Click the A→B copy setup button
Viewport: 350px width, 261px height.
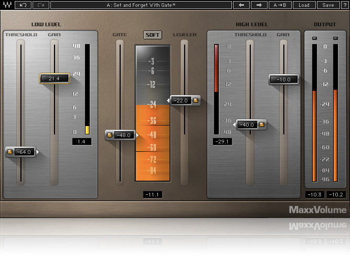[x=281, y=5]
